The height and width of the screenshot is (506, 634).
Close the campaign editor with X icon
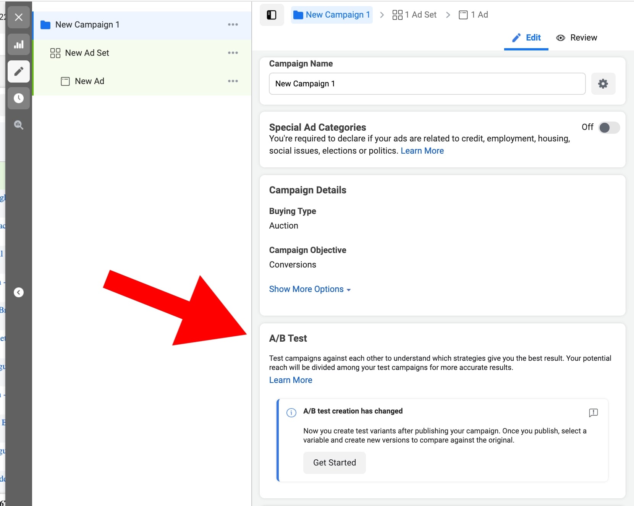(18, 17)
